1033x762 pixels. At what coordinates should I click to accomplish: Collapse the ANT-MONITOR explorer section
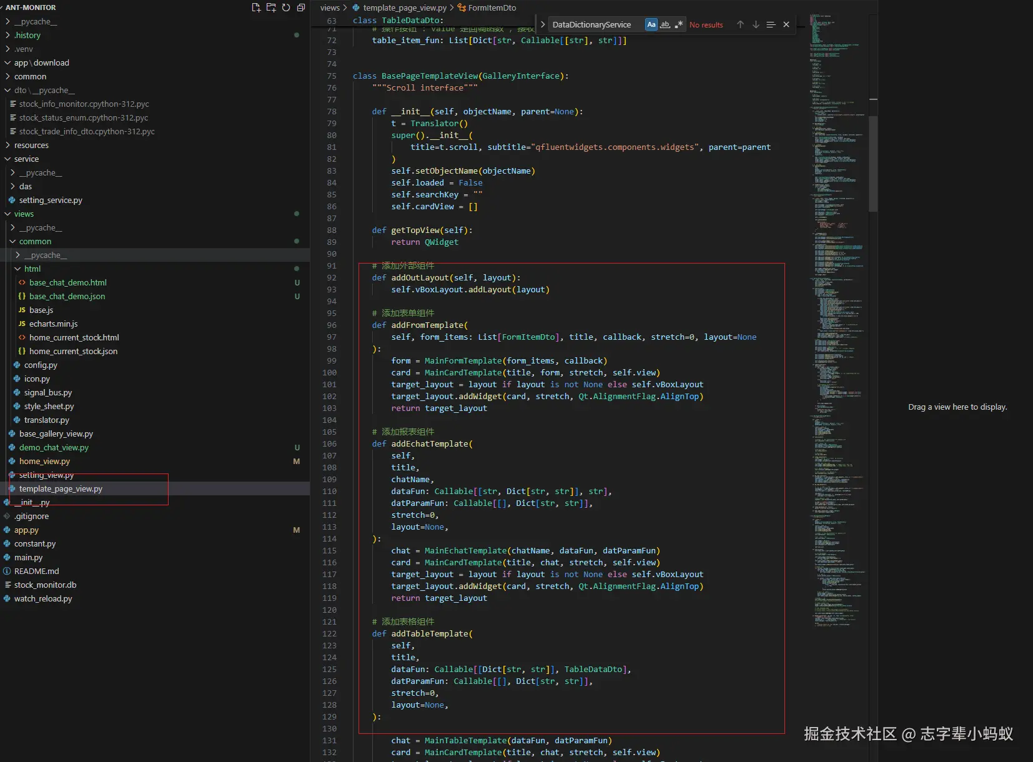[x=31, y=7]
